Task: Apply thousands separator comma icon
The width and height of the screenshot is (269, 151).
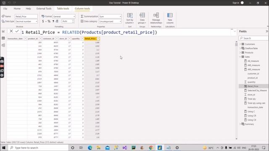Action: (x=53, y=21)
